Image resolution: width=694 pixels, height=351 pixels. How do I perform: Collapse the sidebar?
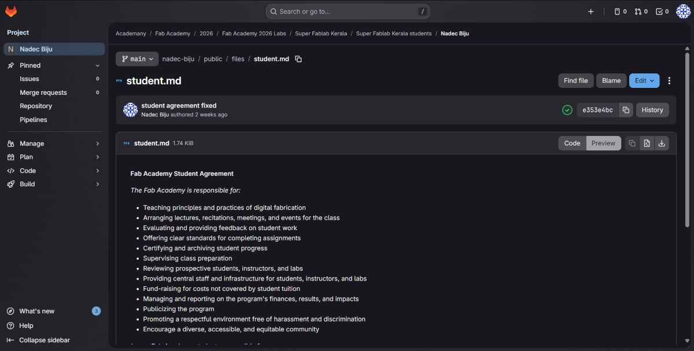tap(44, 340)
